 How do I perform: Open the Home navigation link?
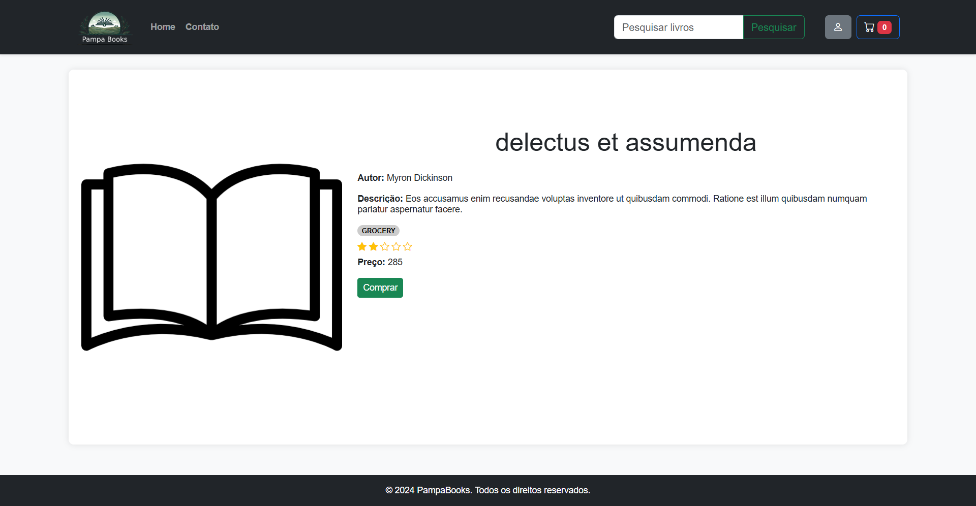[x=162, y=27]
